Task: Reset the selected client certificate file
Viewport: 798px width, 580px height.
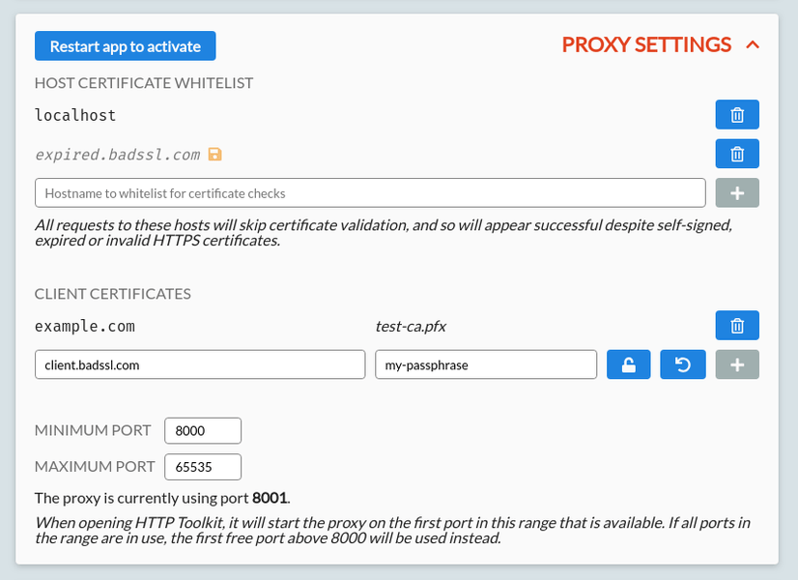Action: [683, 364]
